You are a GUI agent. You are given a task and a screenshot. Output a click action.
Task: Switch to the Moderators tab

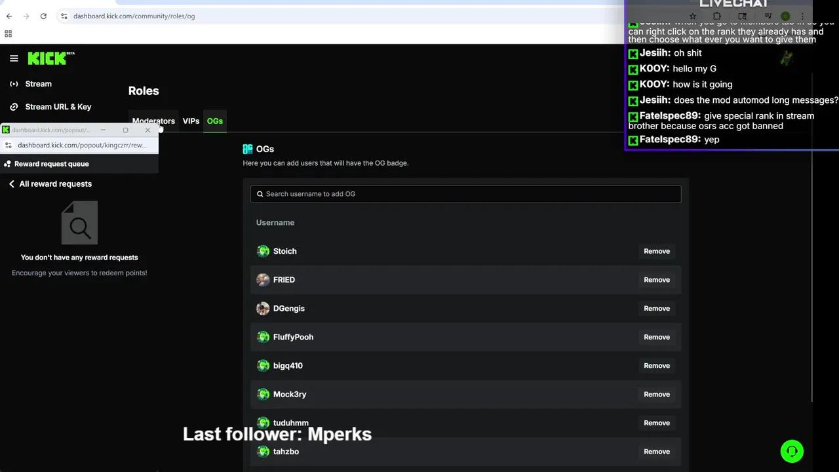point(153,121)
